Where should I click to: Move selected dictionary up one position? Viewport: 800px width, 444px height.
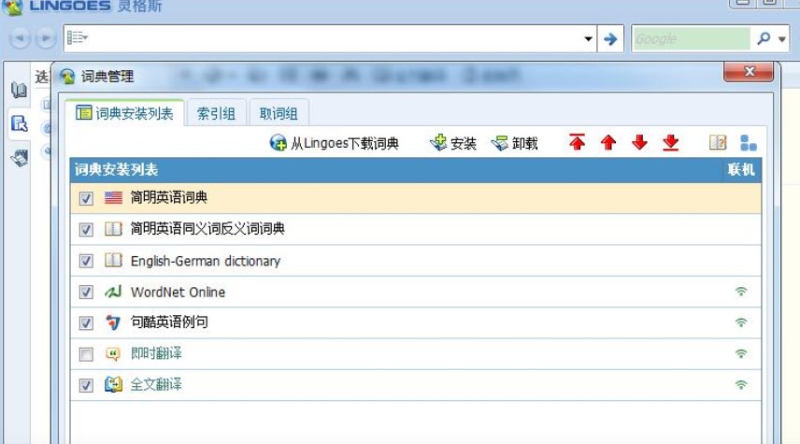pyautogui.click(x=608, y=142)
